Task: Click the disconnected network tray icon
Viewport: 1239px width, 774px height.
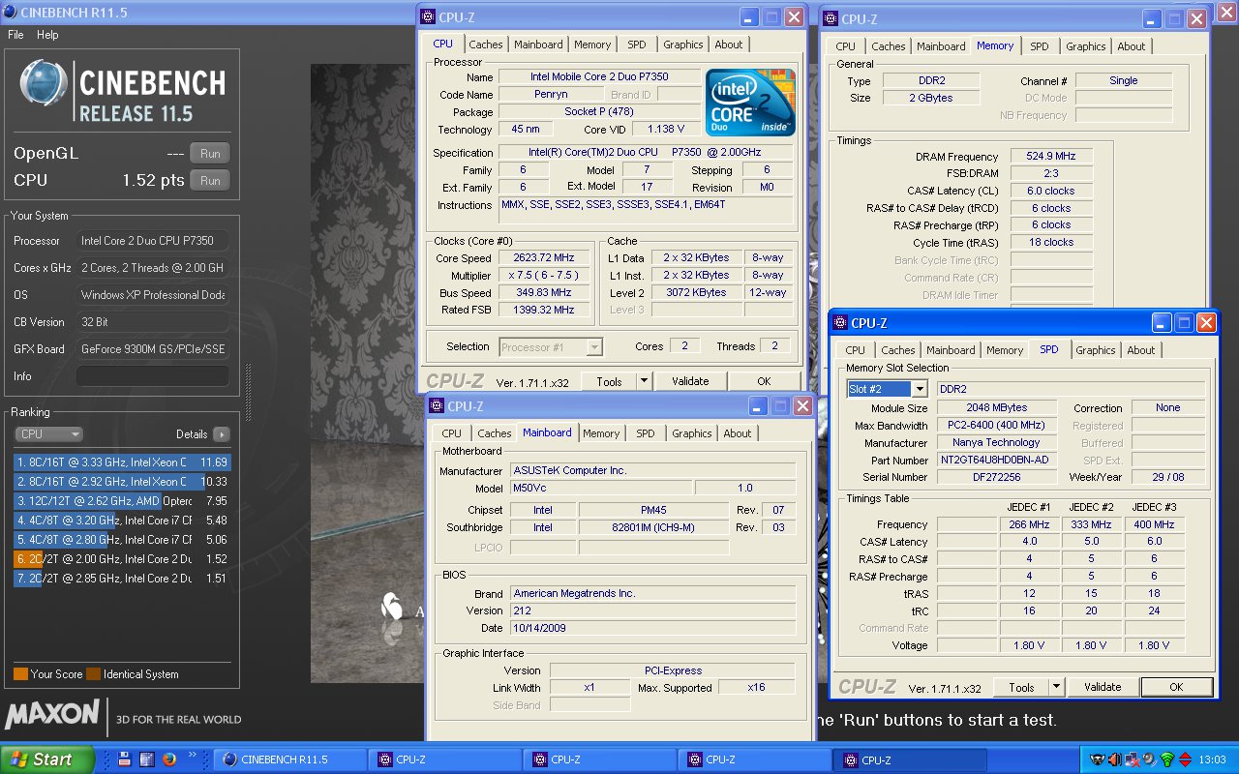Action: click(x=1131, y=759)
